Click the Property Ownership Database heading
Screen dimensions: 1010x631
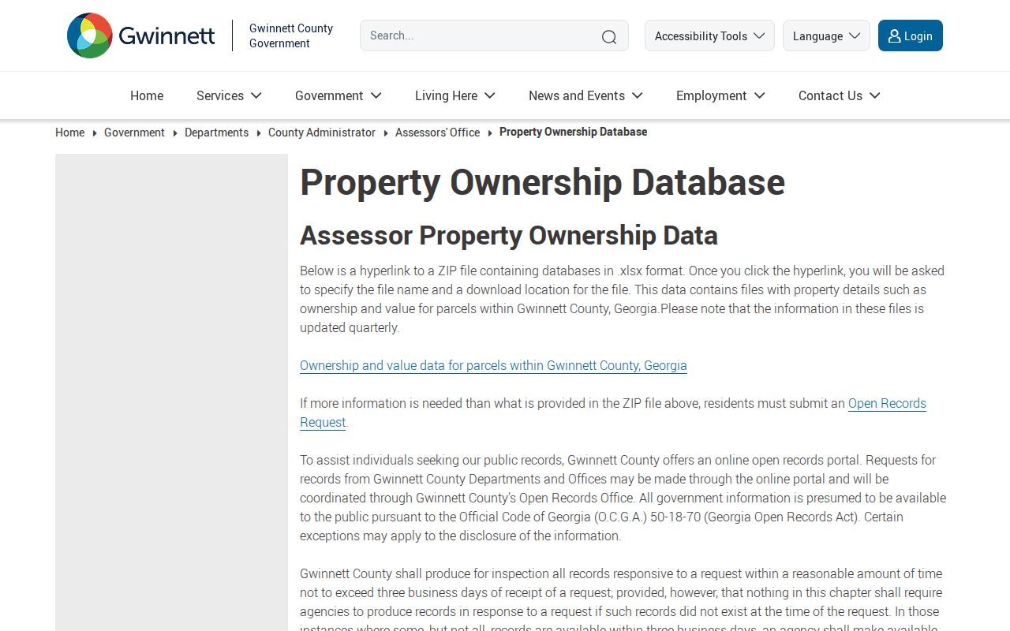click(x=542, y=182)
